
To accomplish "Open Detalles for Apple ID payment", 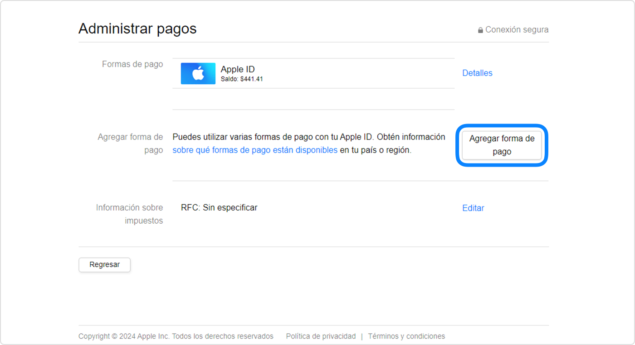I will [477, 73].
